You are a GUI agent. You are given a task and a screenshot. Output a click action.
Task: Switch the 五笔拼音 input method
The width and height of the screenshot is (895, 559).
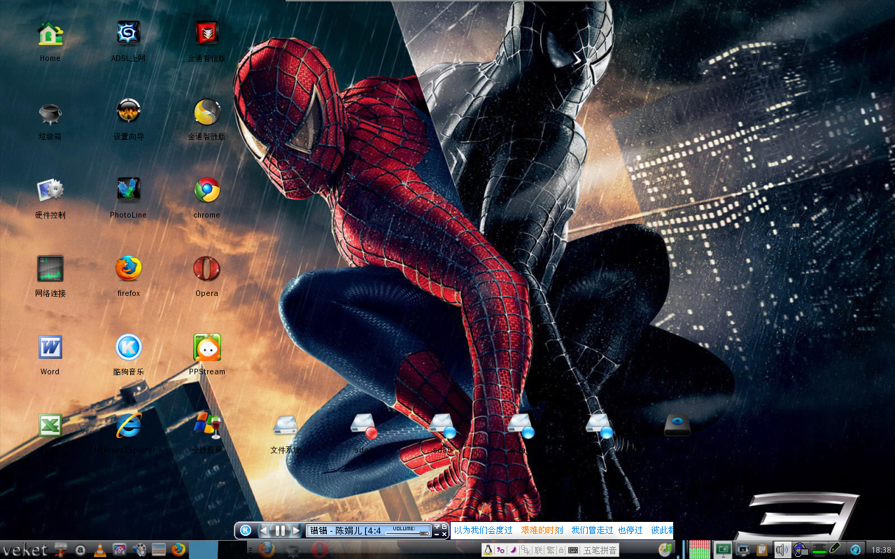[600, 551]
